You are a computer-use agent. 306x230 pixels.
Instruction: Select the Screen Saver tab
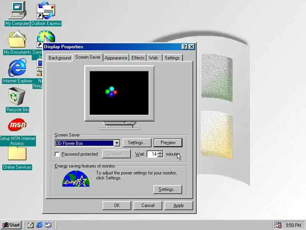pyautogui.click(x=88, y=57)
